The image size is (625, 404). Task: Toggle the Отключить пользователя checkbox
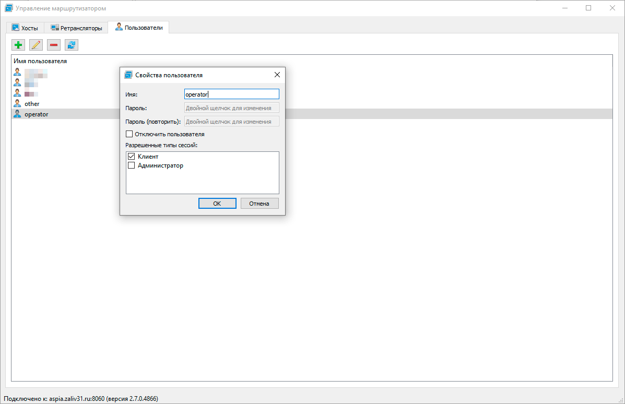pyautogui.click(x=129, y=134)
